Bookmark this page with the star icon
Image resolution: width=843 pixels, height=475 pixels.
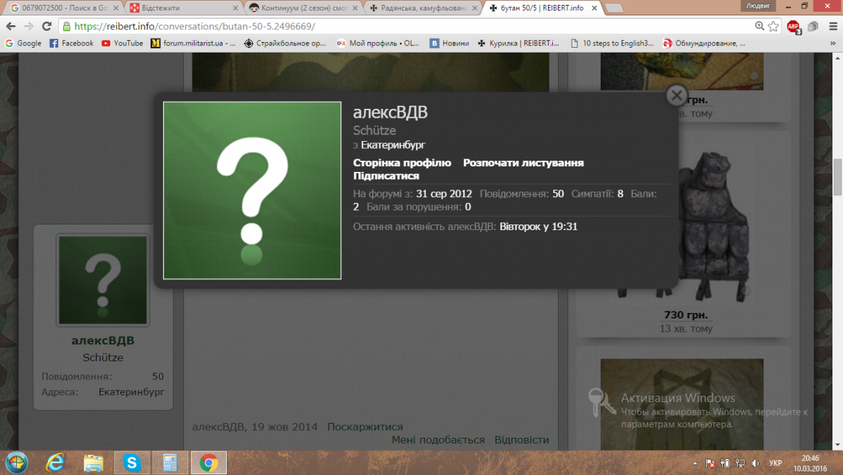[x=773, y=26]
